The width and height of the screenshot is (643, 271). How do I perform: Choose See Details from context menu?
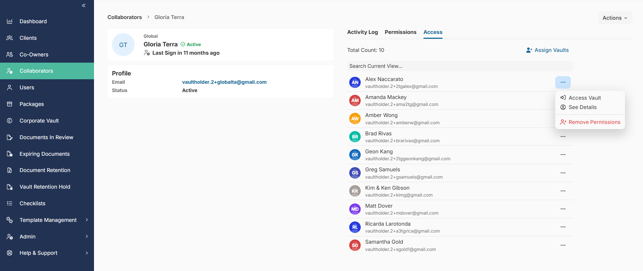coord(590,107)
